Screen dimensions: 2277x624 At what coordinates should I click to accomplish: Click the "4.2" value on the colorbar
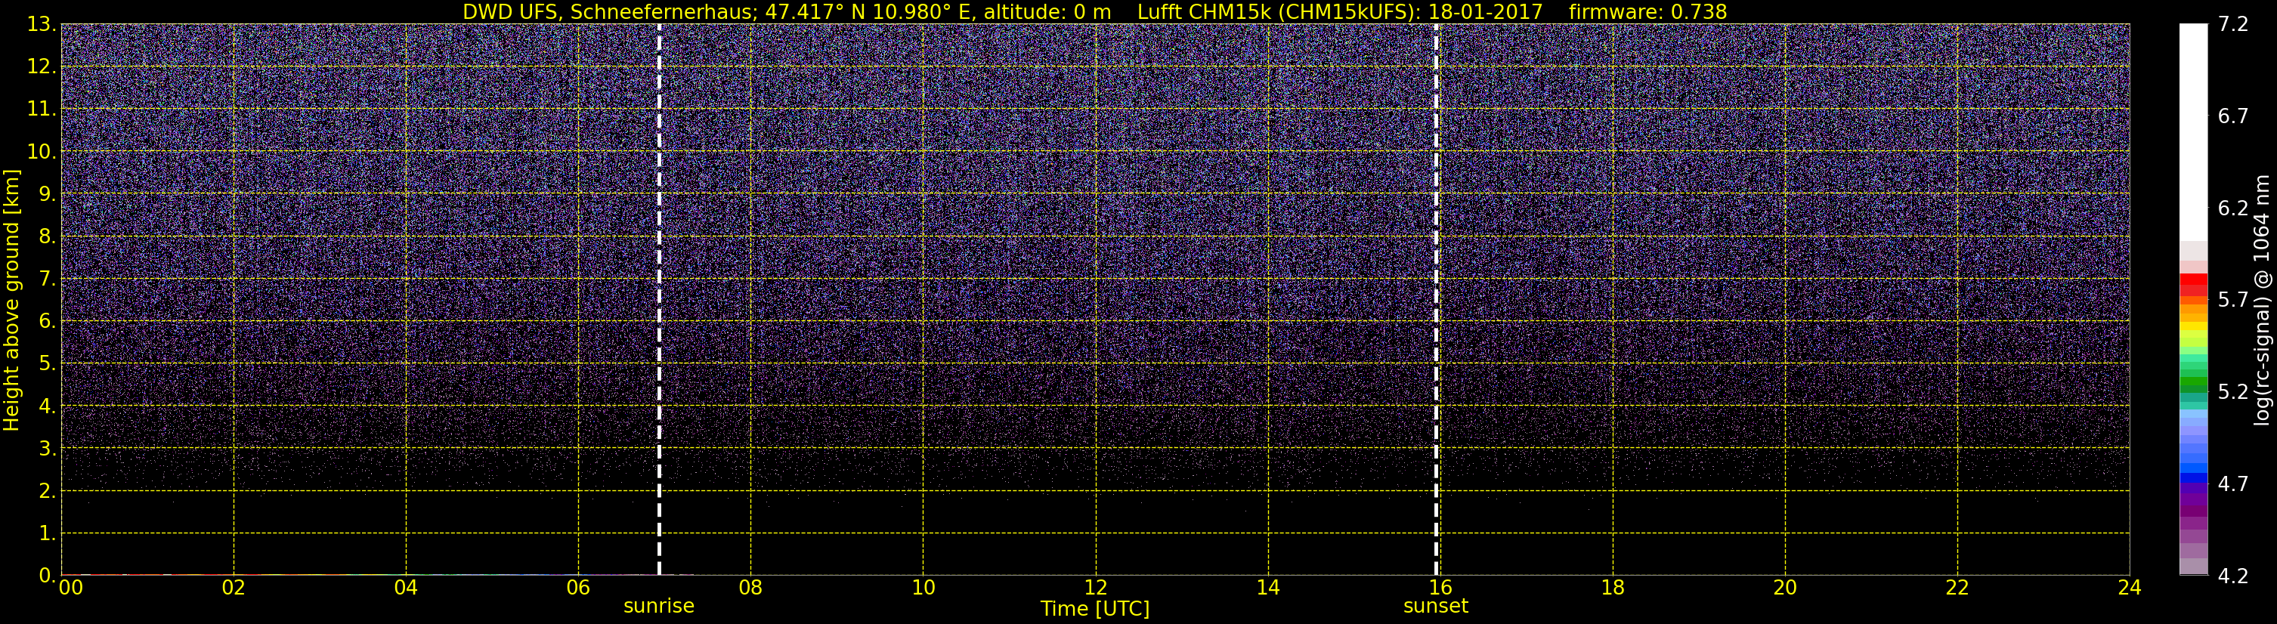(2233, 576)
